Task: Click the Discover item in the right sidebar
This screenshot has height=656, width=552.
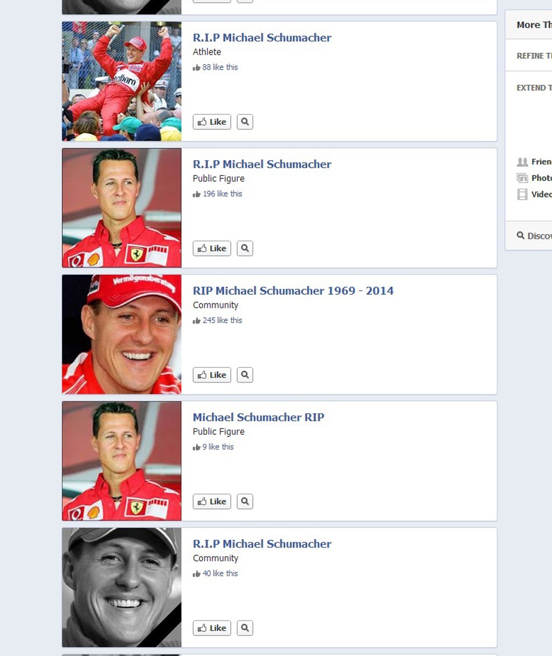Action: pyautogui.click(x=534, y=236)
